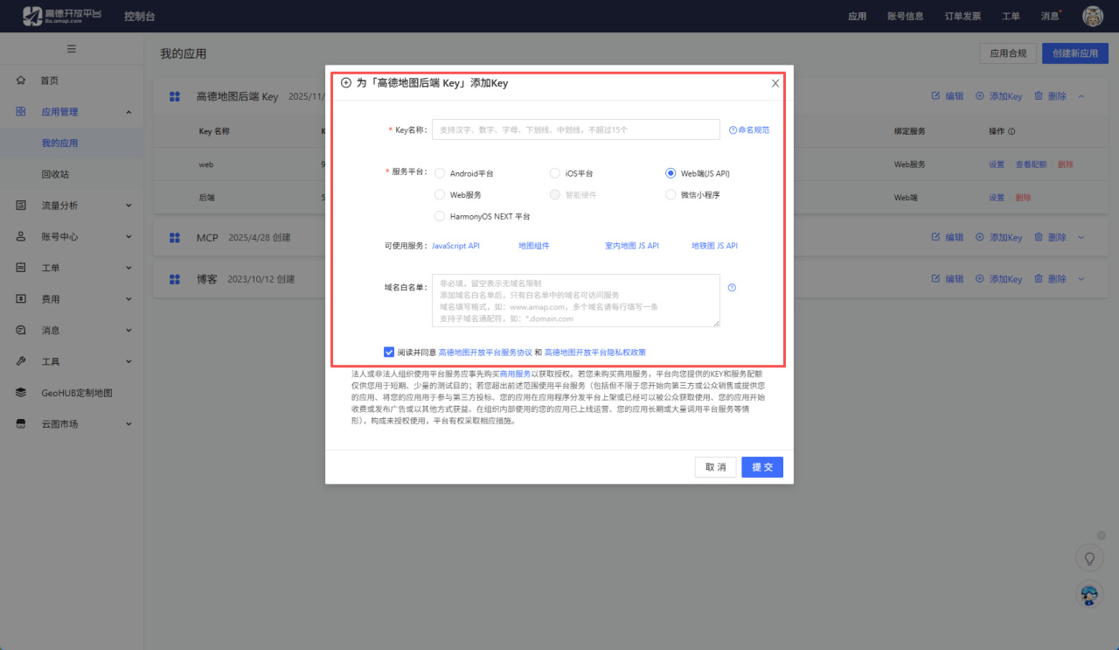The image size is (1119, 650).
Task: Click the 高德开放平台 logo
Action: 61,16
